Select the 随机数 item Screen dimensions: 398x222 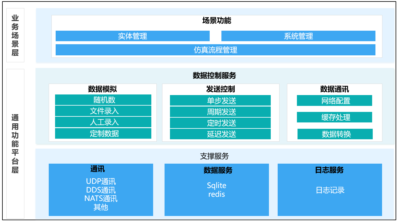point(103,100)
